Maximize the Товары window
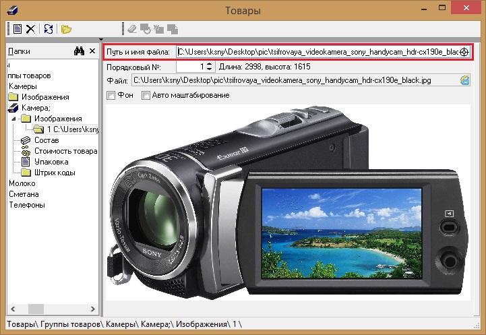Viewport: 486px width, 335px height. point(442,8)
